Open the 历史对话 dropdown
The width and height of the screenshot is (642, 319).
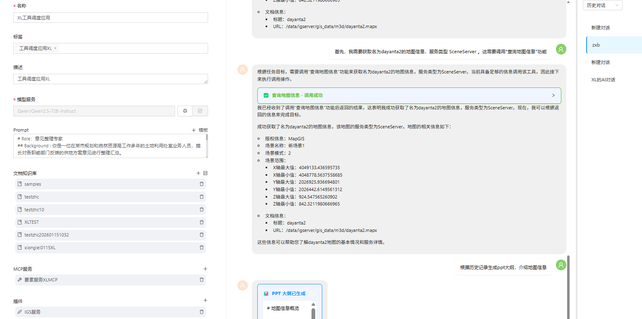click(602, 5)
